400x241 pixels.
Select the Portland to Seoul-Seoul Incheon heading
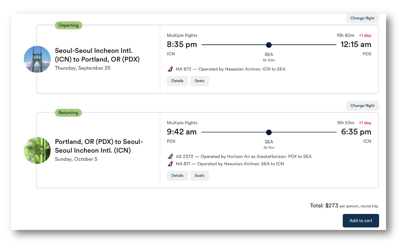click(x=99, y=146)
